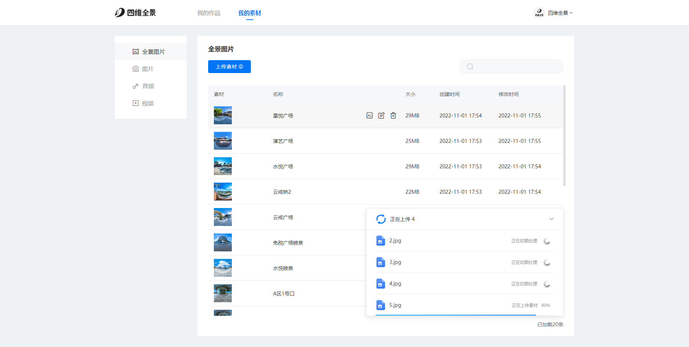The image size is (689, 347).
Task: Click the spinning upload status icon
Action: (x=381, y=219)
